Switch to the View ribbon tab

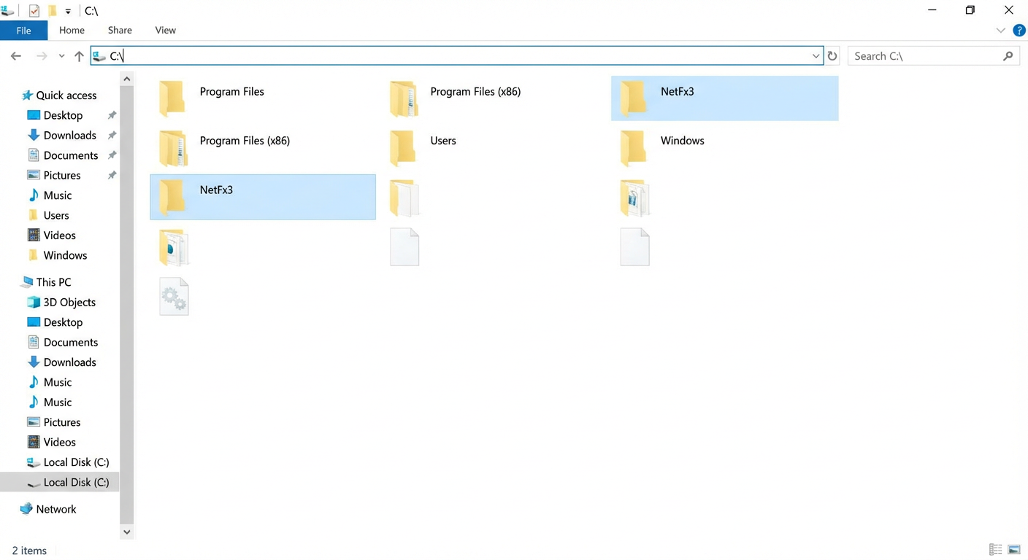[165, 30]
